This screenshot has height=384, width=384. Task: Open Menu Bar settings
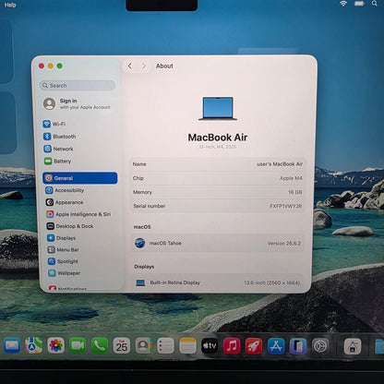(x=64, y=249)
